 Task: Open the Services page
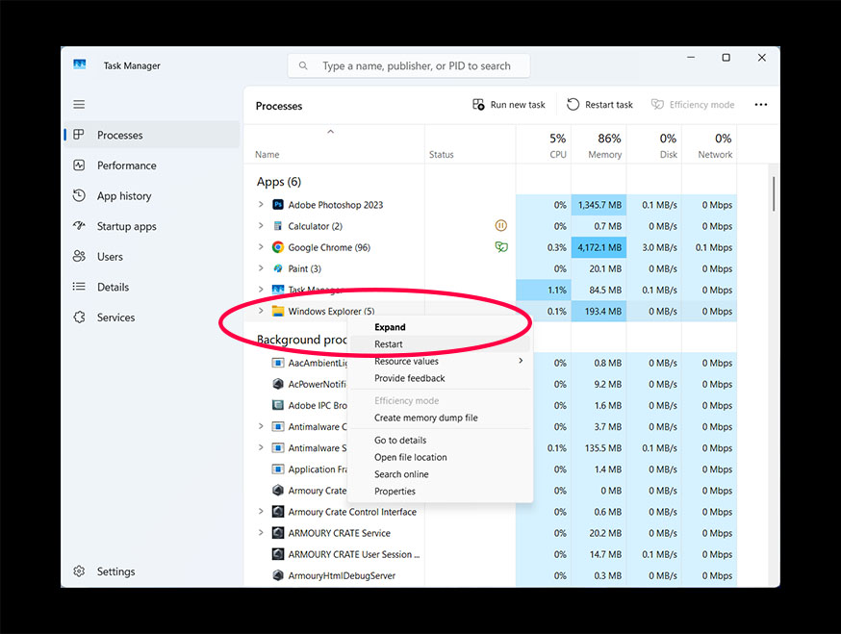pos(152,317)
